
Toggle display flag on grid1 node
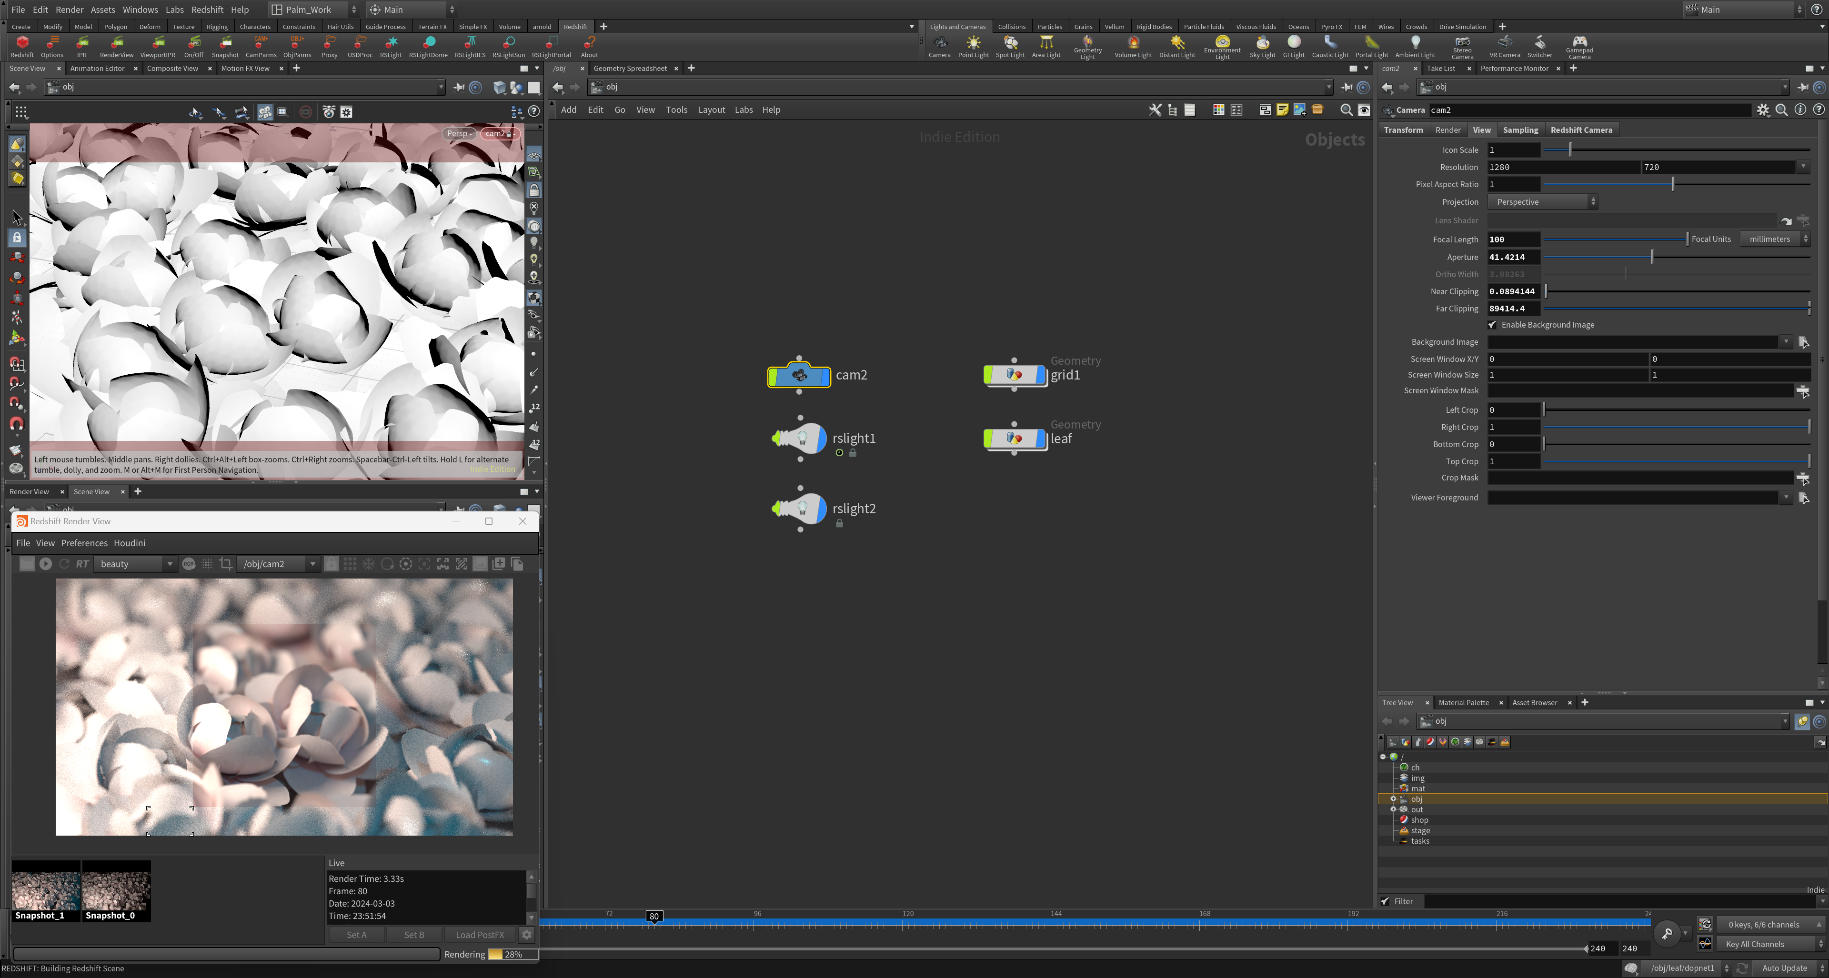pyautogui.click(x=1040, y=375)
